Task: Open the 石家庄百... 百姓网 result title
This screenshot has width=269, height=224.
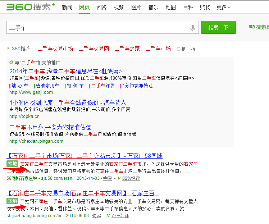Action: click(x=83, y=193)
